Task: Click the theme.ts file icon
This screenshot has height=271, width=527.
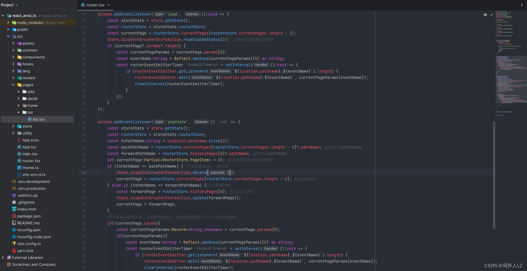Action: pyautogui.click(x=19, y=168)
